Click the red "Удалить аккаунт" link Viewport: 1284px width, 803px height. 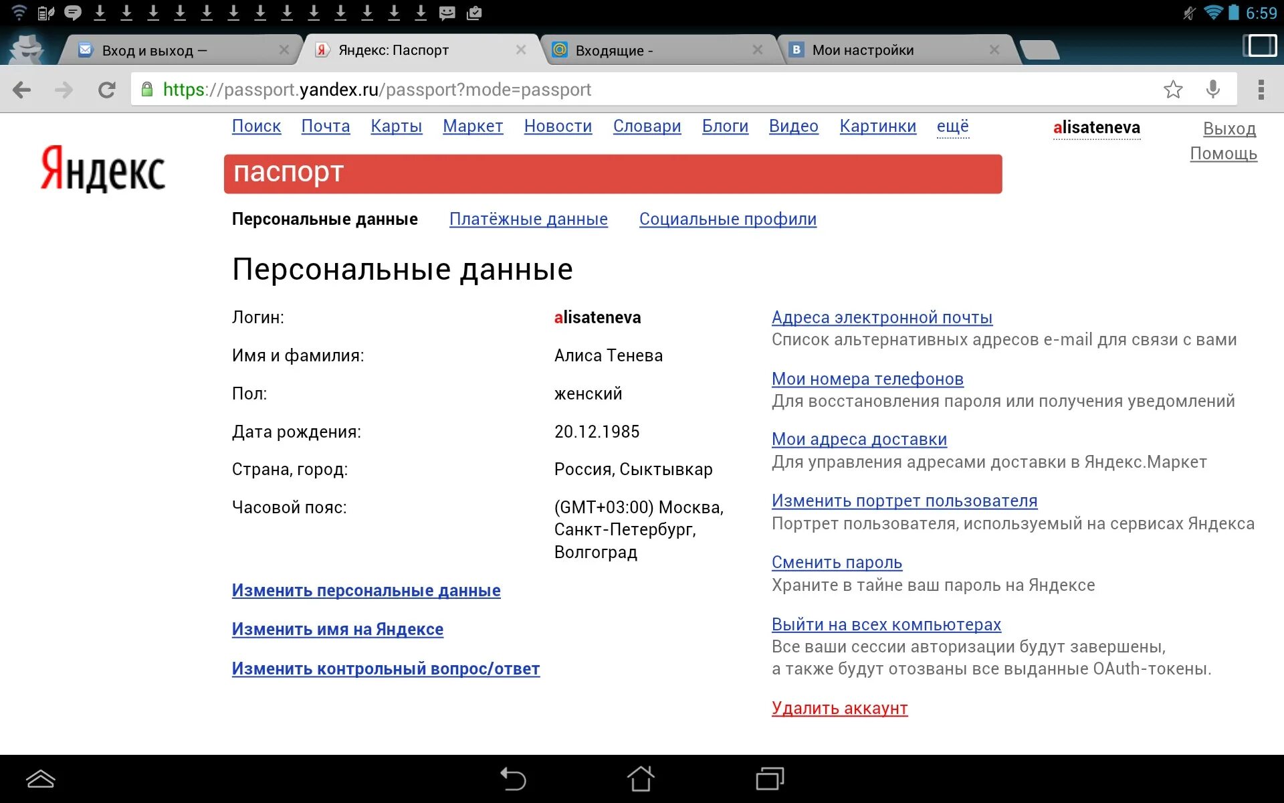(839, 708)
